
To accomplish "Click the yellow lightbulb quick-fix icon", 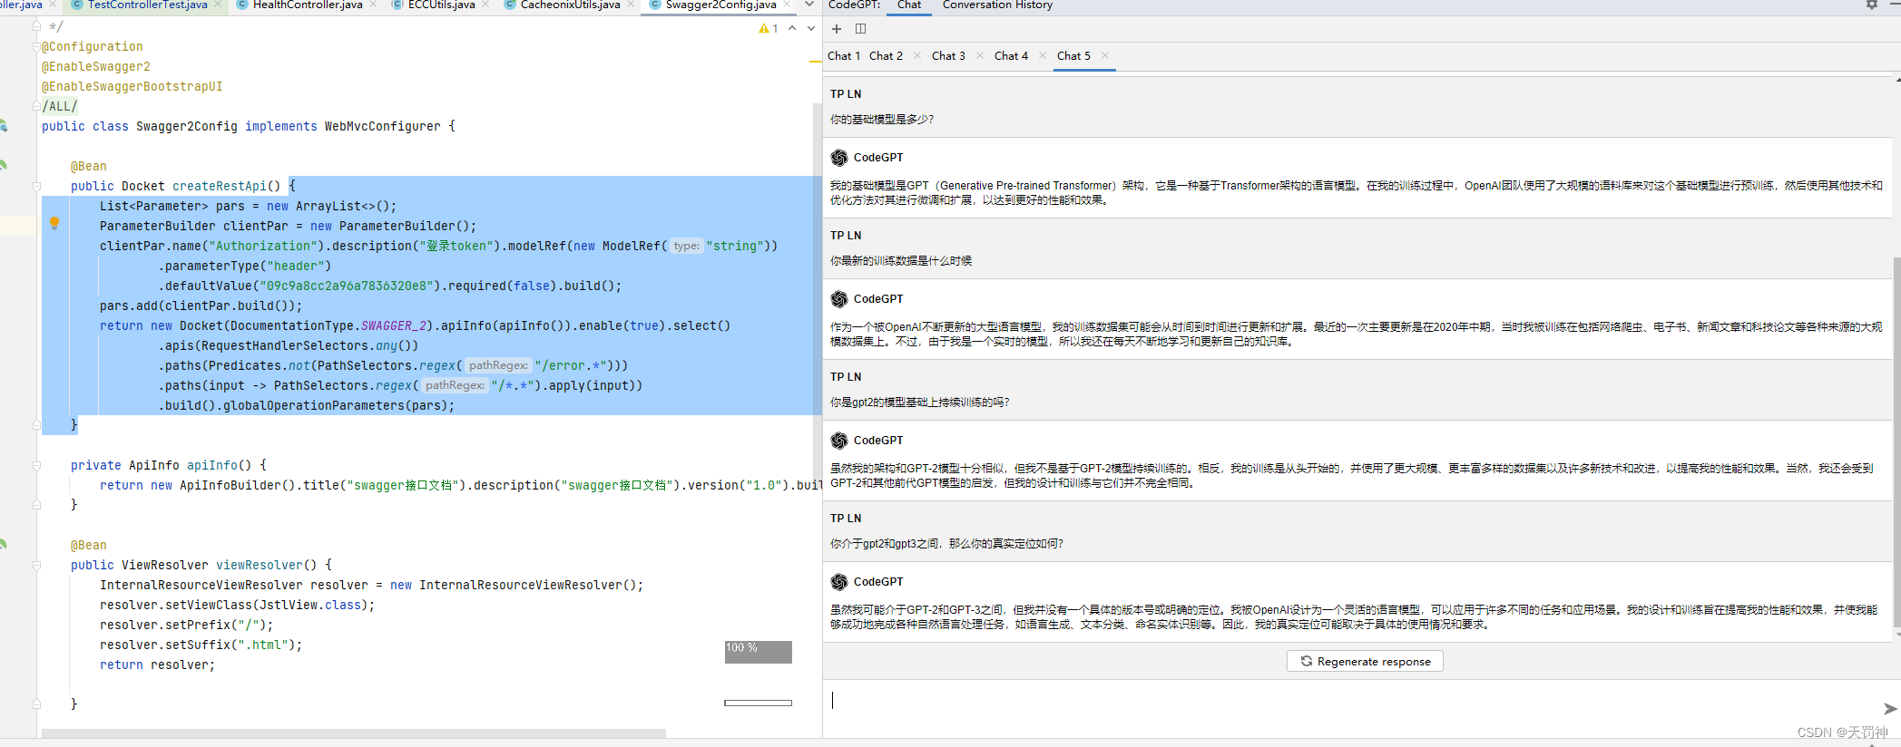I will pos(54,223).
